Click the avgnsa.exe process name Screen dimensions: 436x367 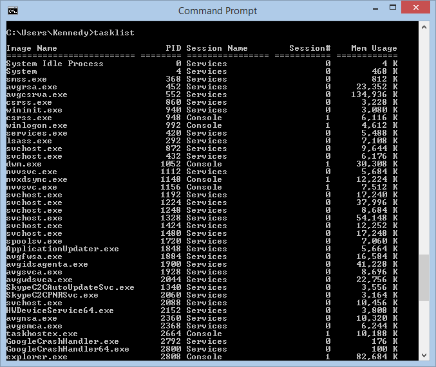(32, 318)
